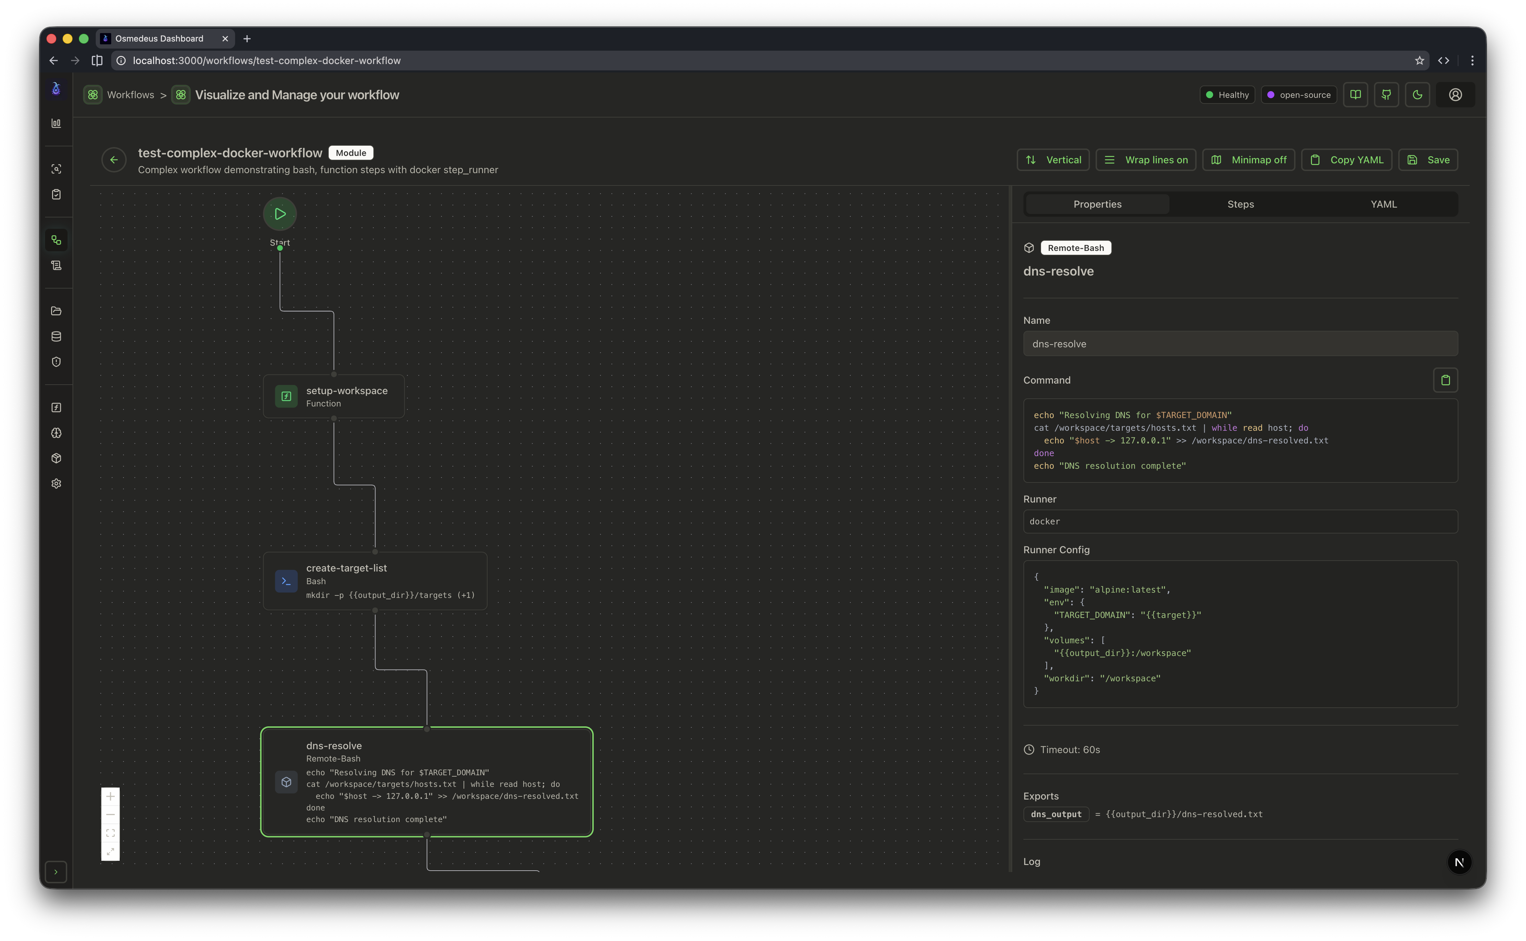Switch to the YAML tab

[1383, 203]
